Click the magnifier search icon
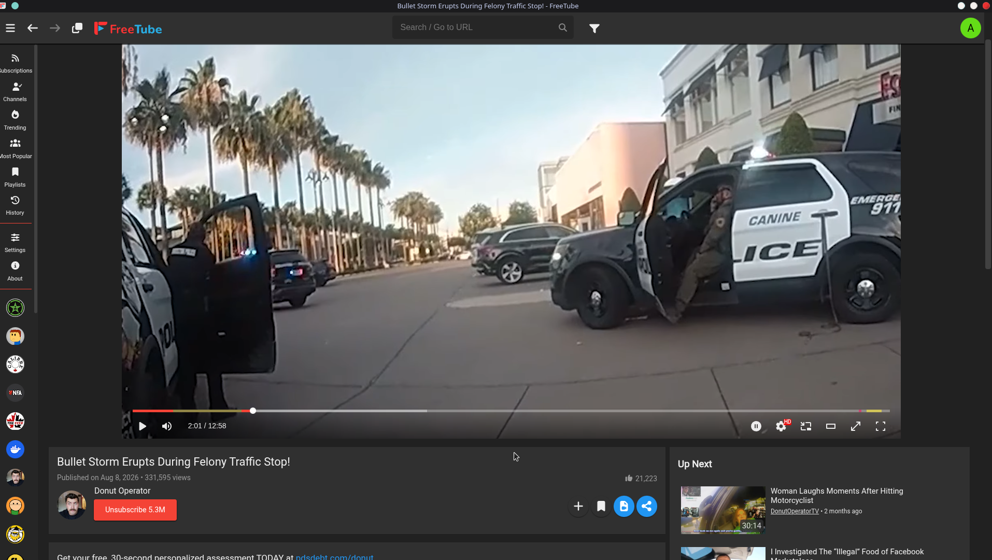 point(563,27)
